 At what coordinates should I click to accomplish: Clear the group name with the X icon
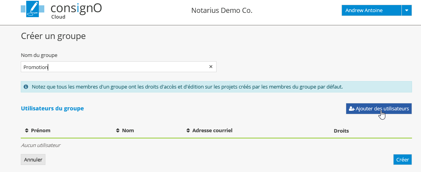[211, 67]
